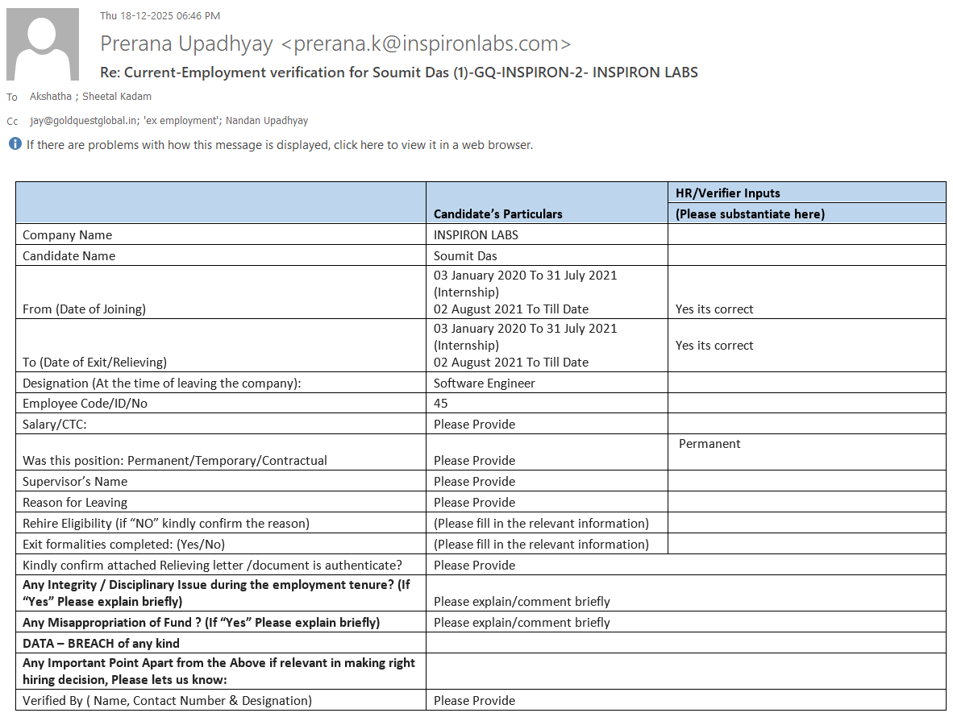Click the message to view in web browser
This screenshot has width=953, height=713.
(x=280, y=145)
